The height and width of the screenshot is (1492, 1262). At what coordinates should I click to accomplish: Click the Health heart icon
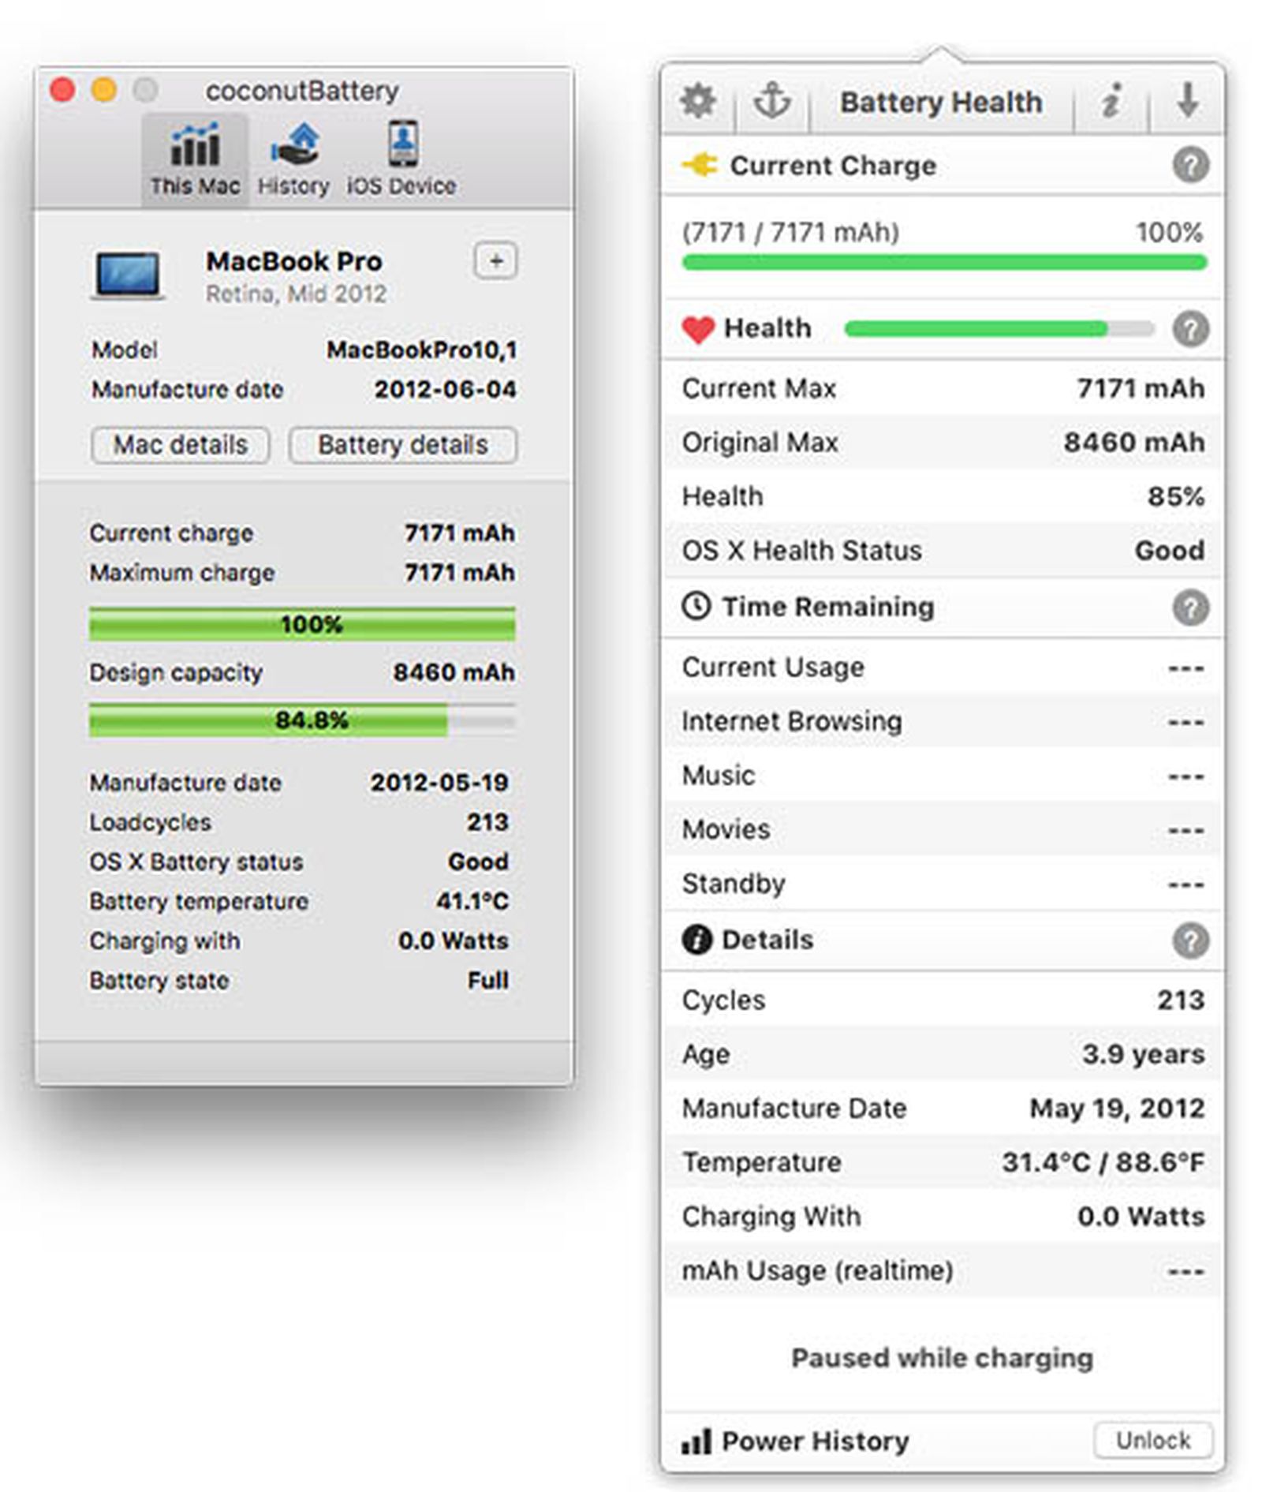[697, 328]
